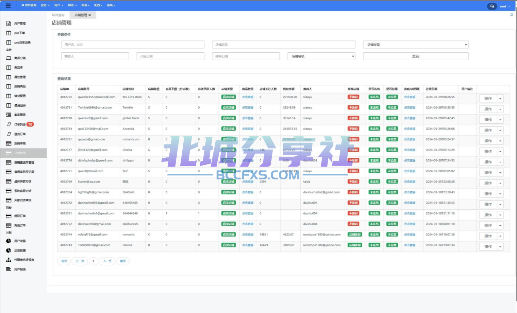Open the root user dropdown
Viewport: 517px width, 313px height.
505,6
